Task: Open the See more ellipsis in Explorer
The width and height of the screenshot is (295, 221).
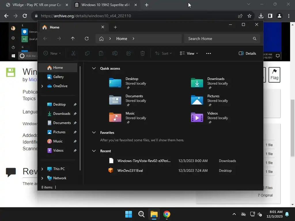Action: (x=209, y=53)
